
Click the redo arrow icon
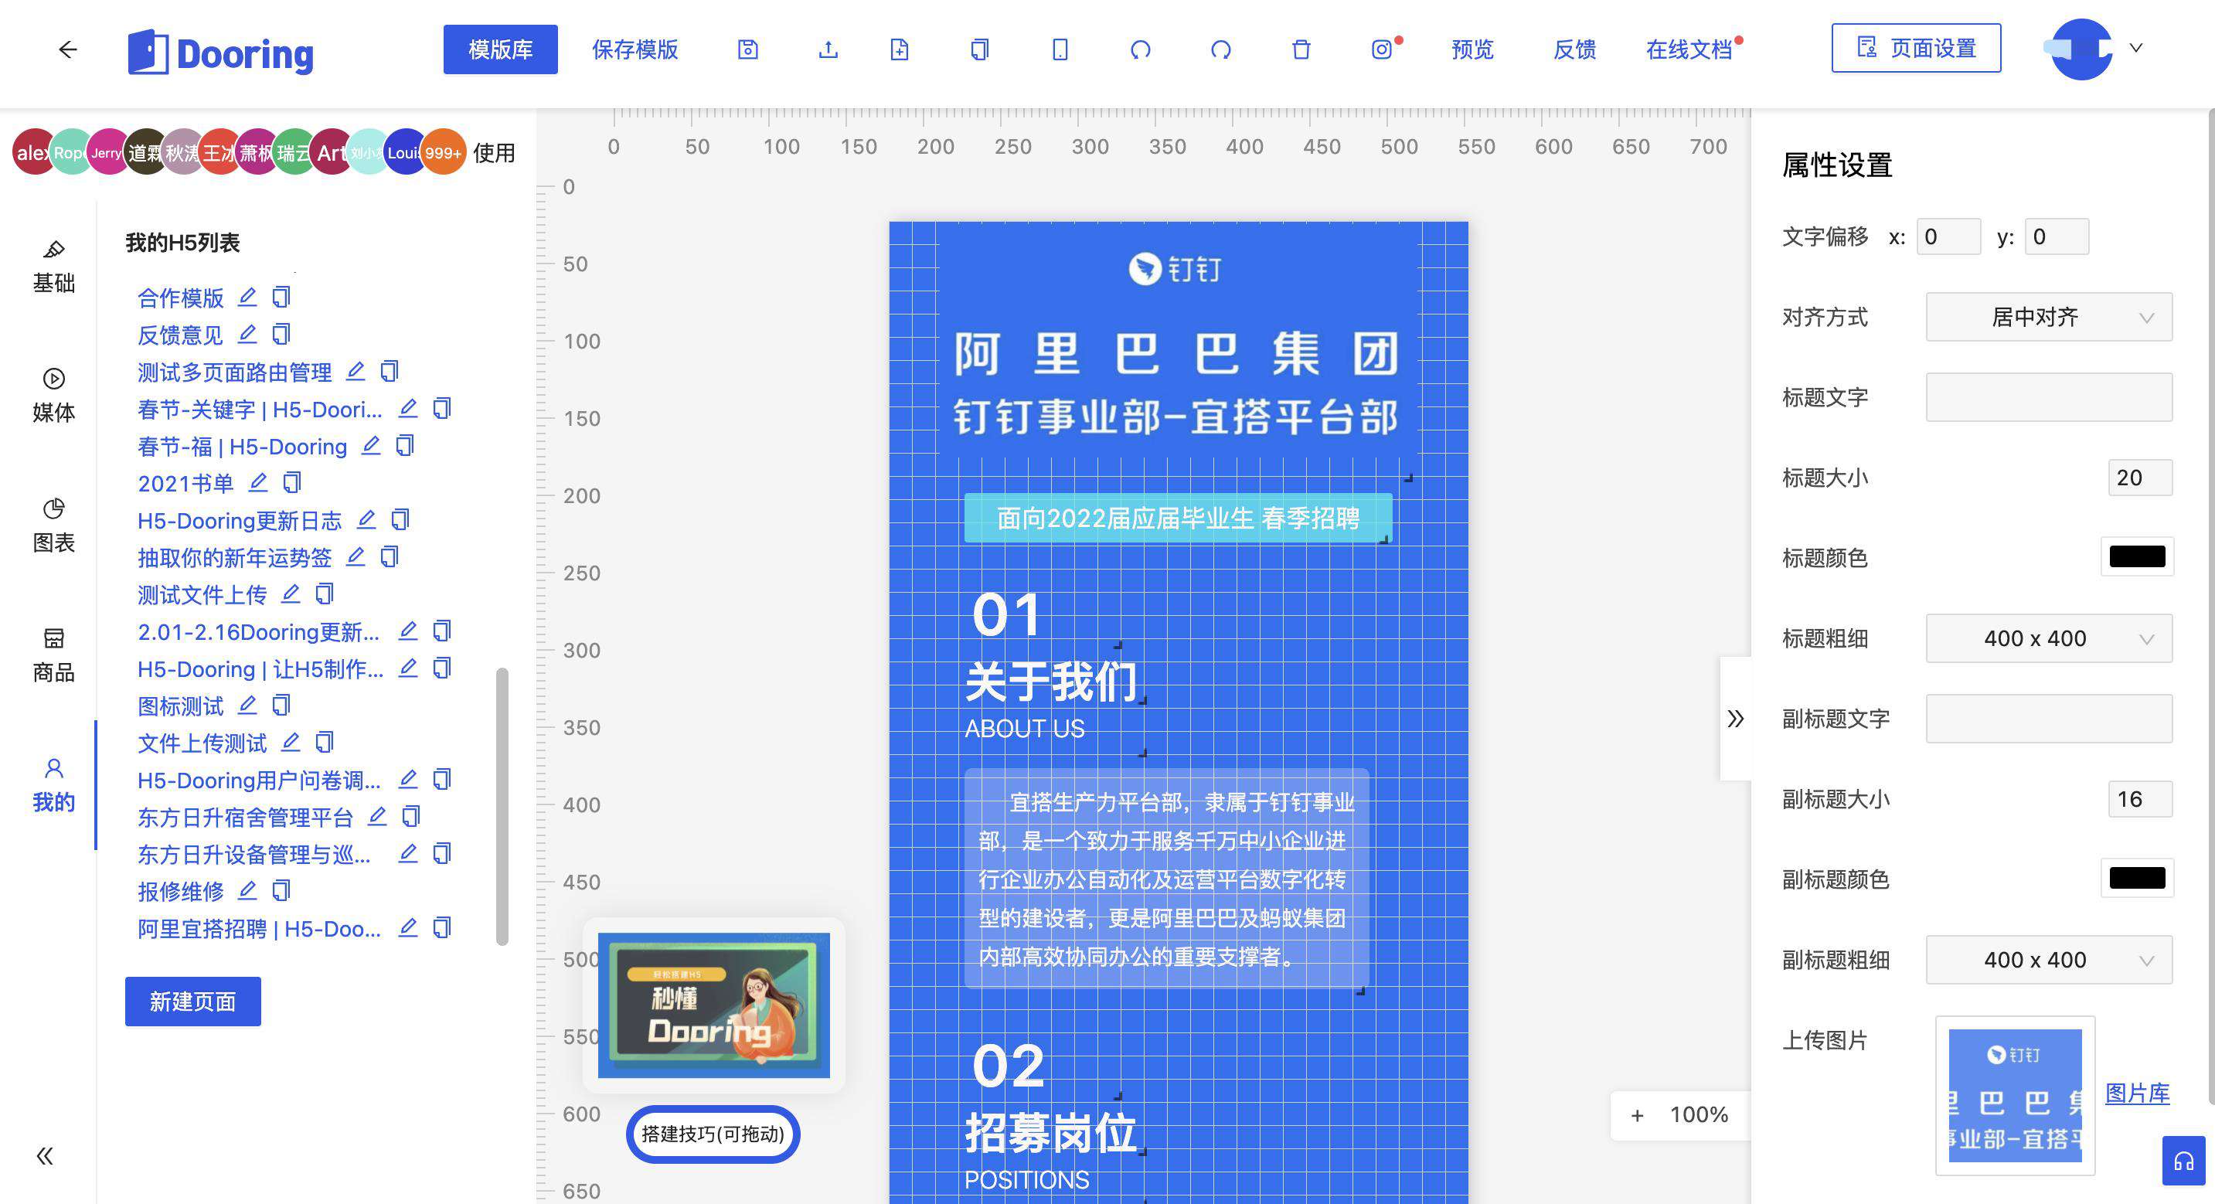point(1221,50)
